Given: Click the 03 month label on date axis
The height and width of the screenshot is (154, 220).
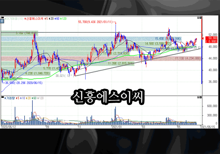Looking at the screenshot, I should coord(143,127).
